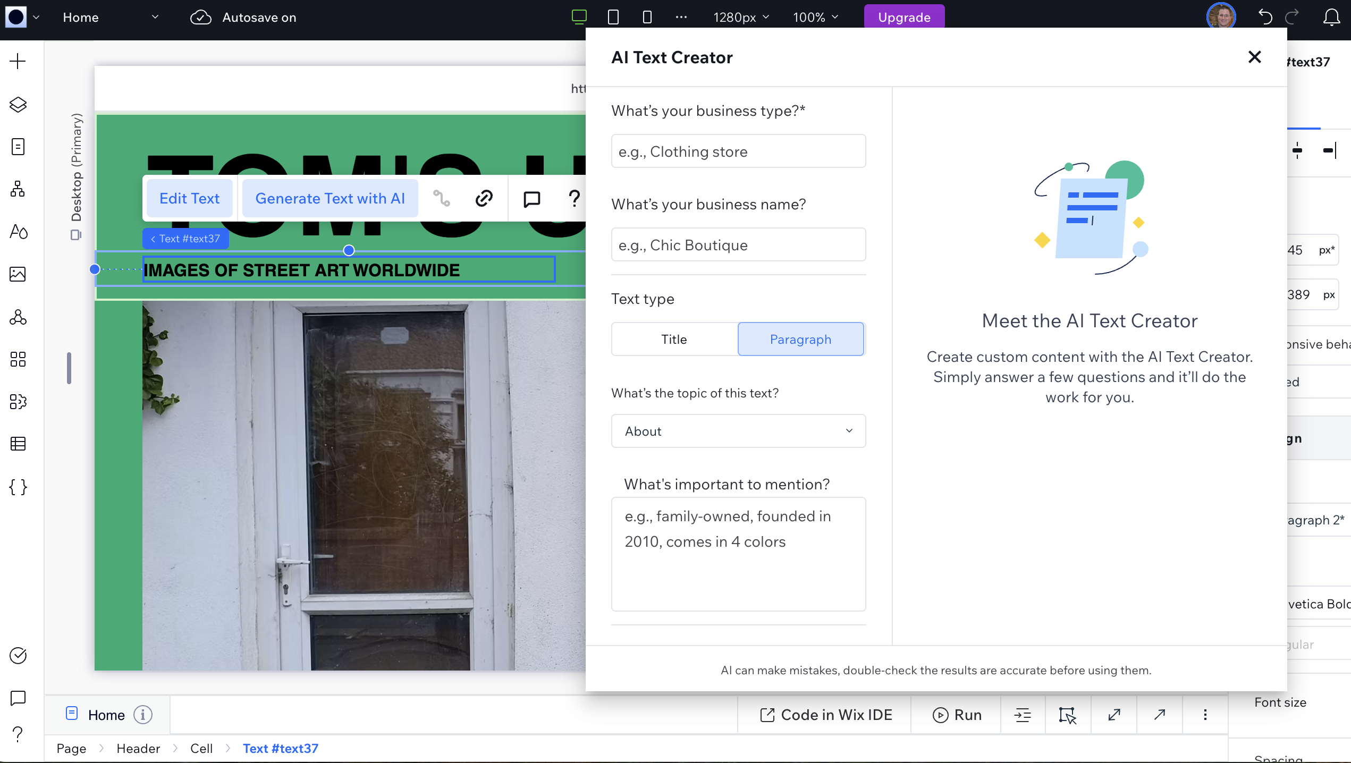Open more breakpoints ellipsis
Image resolution: width=1351 pixels, height=763 pixels.
[x=681, y=17]
